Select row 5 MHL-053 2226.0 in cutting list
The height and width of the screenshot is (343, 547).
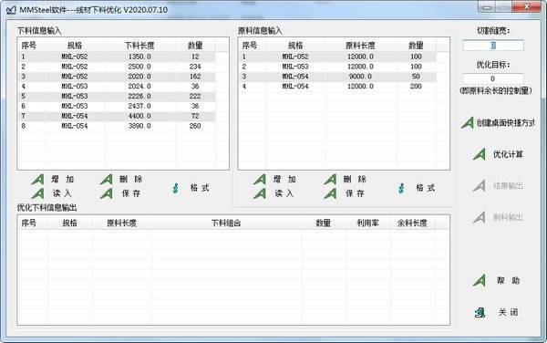tap(117, 96)
